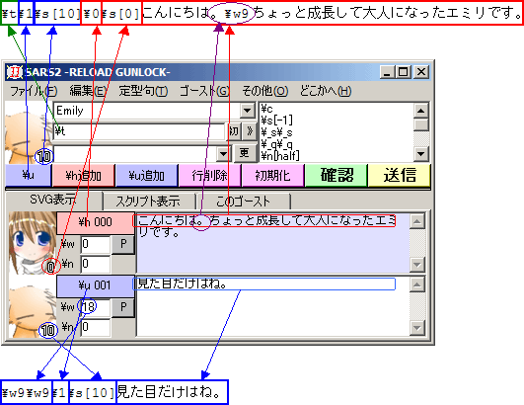Maximize the SARS2 window
Viewport: 524px width, 405px height.
(403, 72)
